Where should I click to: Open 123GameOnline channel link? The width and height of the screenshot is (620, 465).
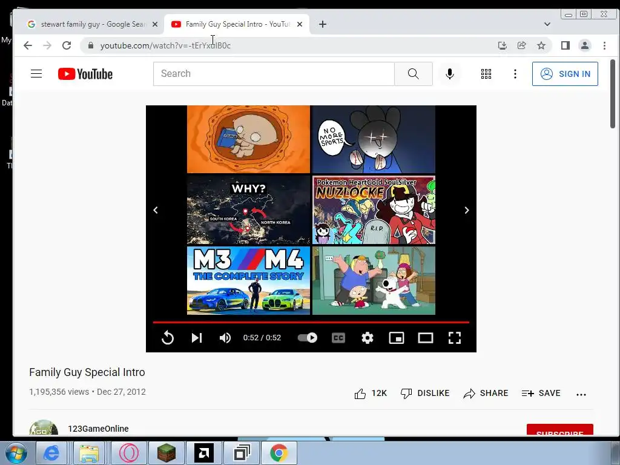click(x=98, y=429)
